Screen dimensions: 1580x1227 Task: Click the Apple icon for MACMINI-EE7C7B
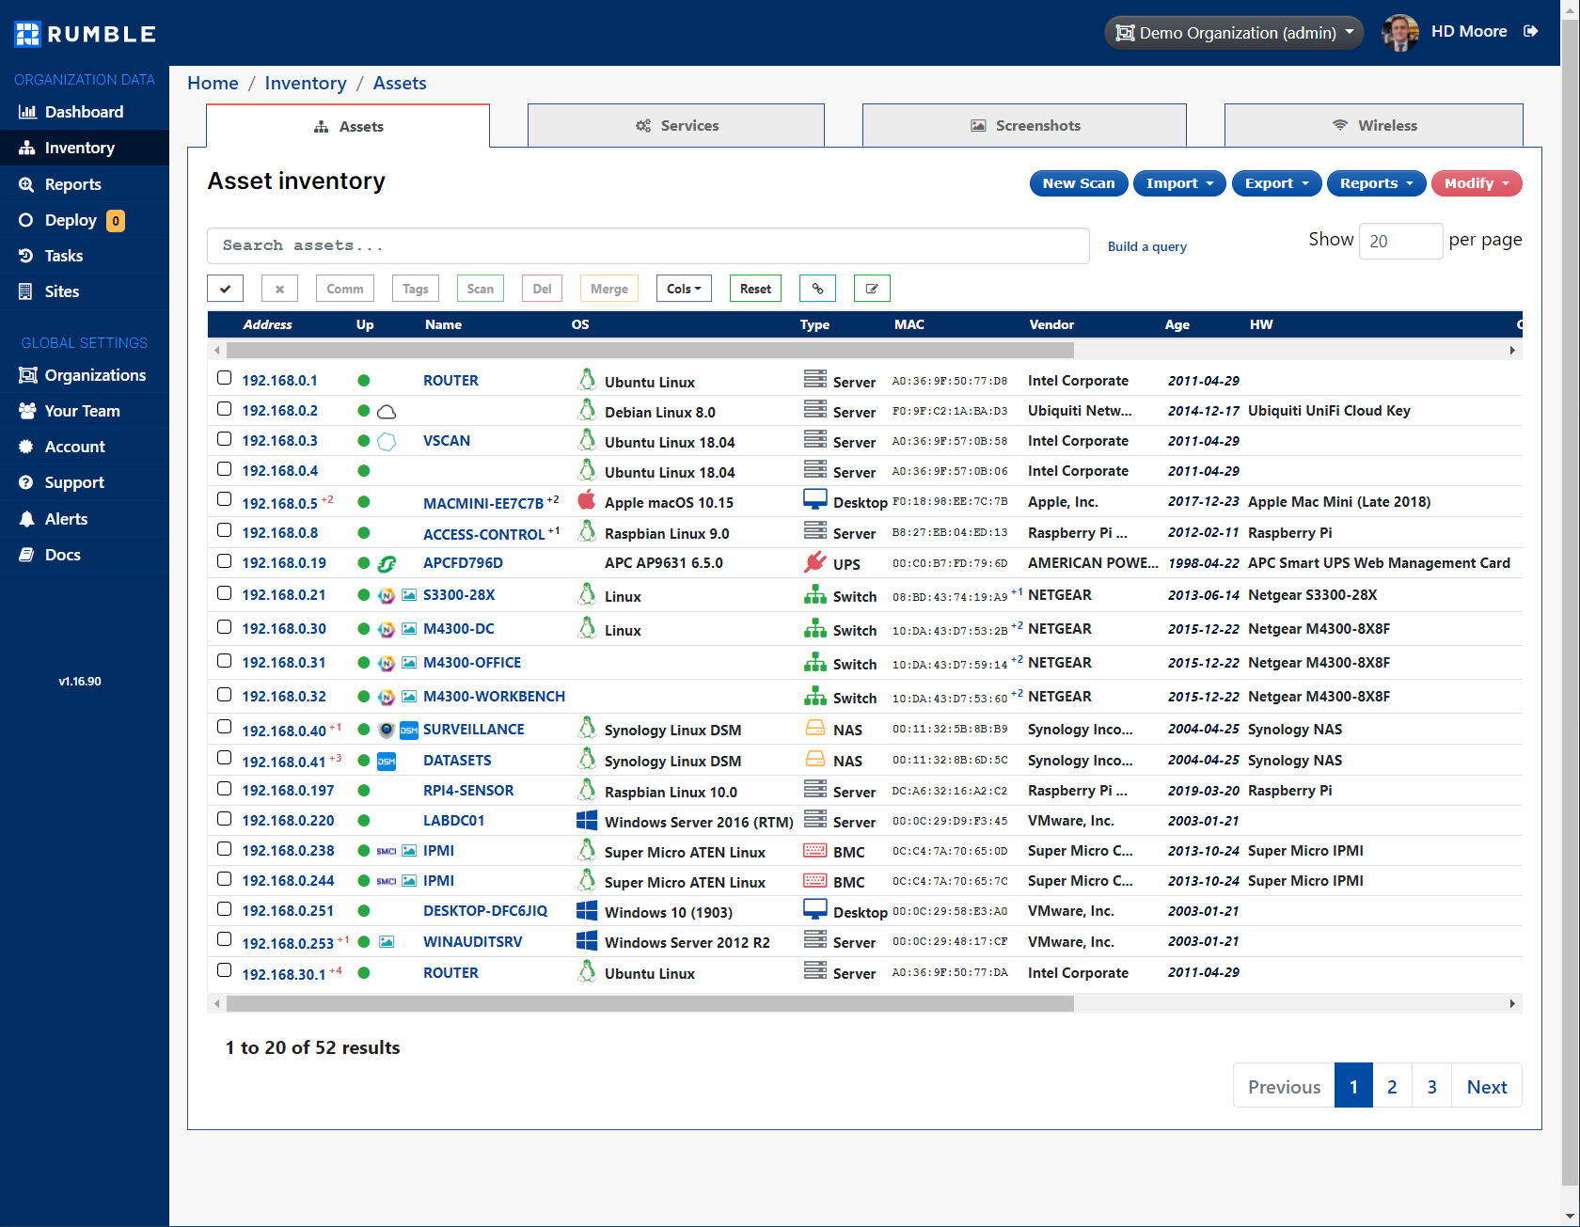pyautogui.click(x=587, y=501)
